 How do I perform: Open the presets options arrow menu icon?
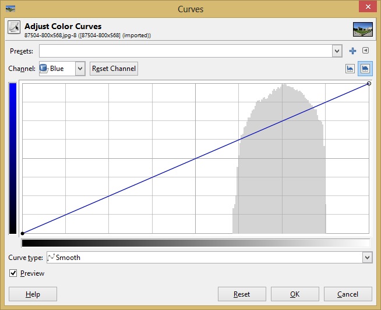[366, 51]
